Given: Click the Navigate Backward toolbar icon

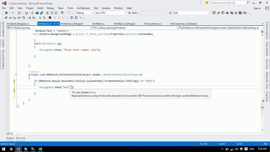Looking at the screenshot, I should point(6,13).
